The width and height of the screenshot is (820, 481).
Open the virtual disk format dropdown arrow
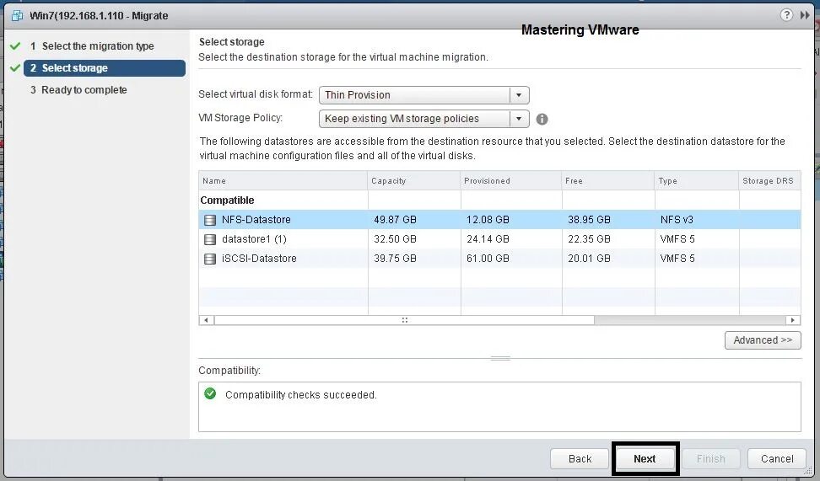click(x=519, y=95)
